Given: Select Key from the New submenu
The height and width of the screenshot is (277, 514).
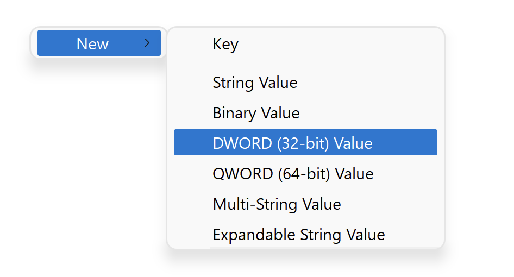Looking at the screenshot, I should (x=225, y=44).
